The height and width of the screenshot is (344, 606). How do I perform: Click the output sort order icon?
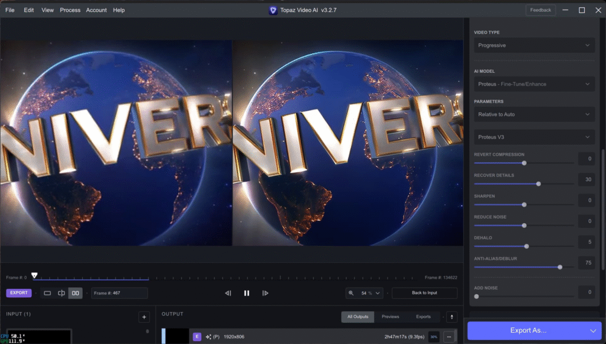[452, 317]
